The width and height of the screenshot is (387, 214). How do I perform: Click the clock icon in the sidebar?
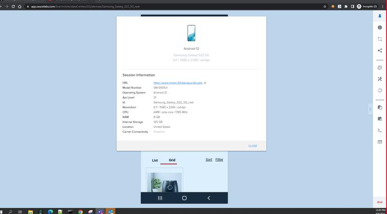pos(380,90)
